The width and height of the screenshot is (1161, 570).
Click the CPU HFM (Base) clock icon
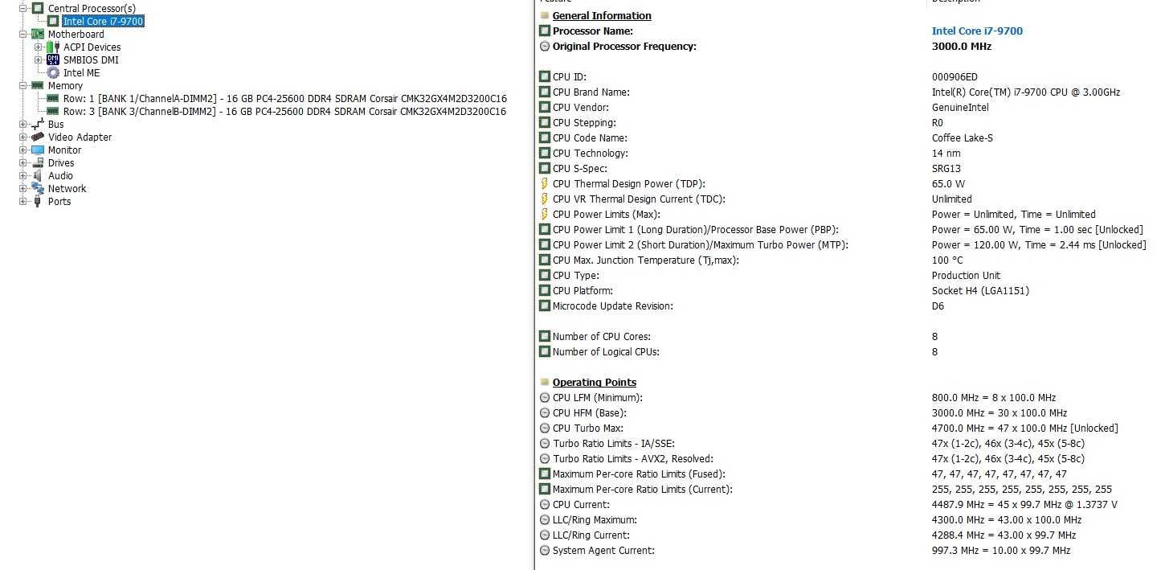coord(545,412)
